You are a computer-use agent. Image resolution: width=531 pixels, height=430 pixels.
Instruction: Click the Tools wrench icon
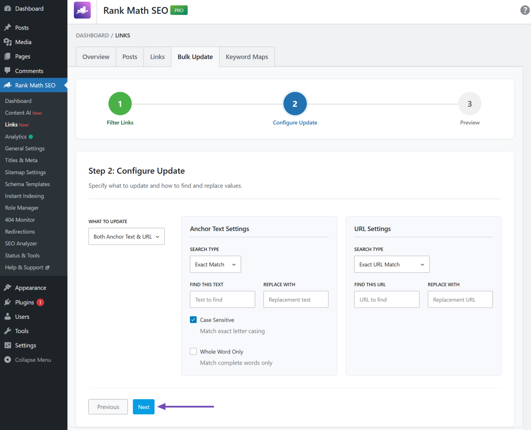(x=8, y=331)
